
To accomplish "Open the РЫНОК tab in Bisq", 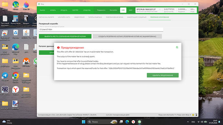I will pos(42,10).
